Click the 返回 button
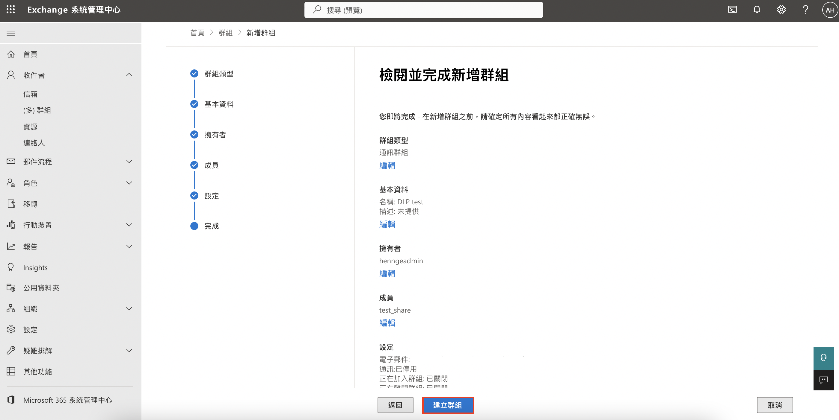Screen dimensions: 839x420 pos(395,405)
